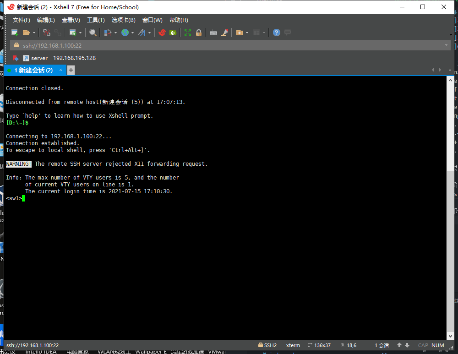
Task: Open the 帮助(H) menu
Action: [179, 20]
